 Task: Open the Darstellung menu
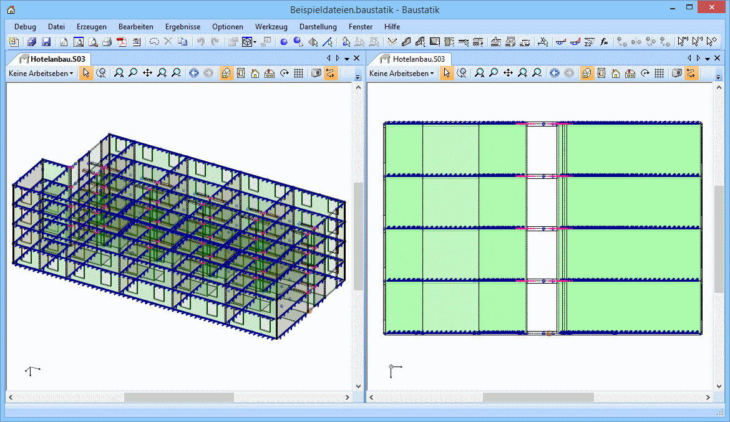318,27
